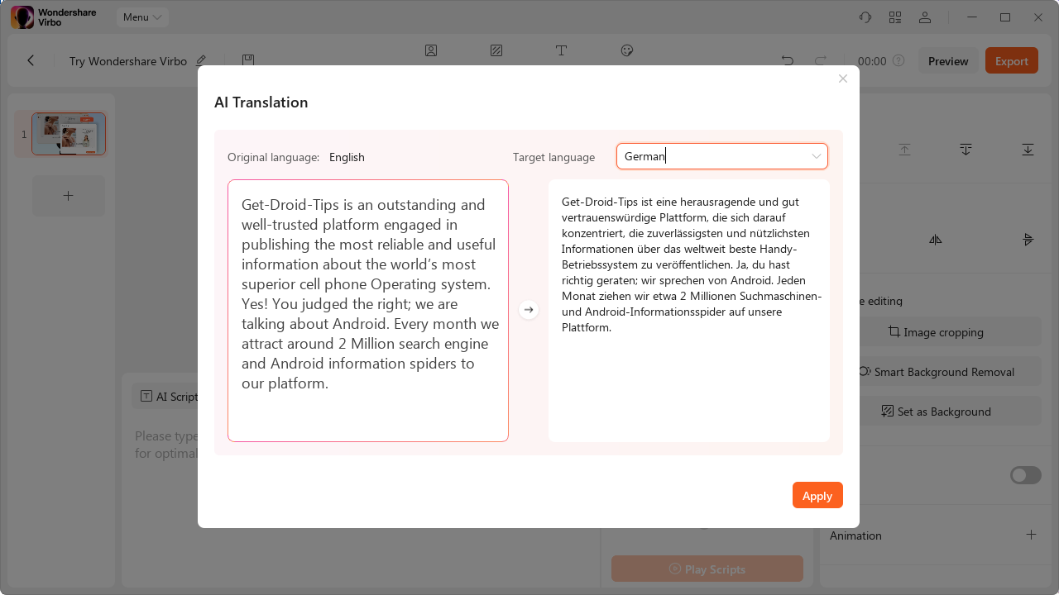Close the AI Translation dialog
Screen dimensions: 1059x595
843,79
